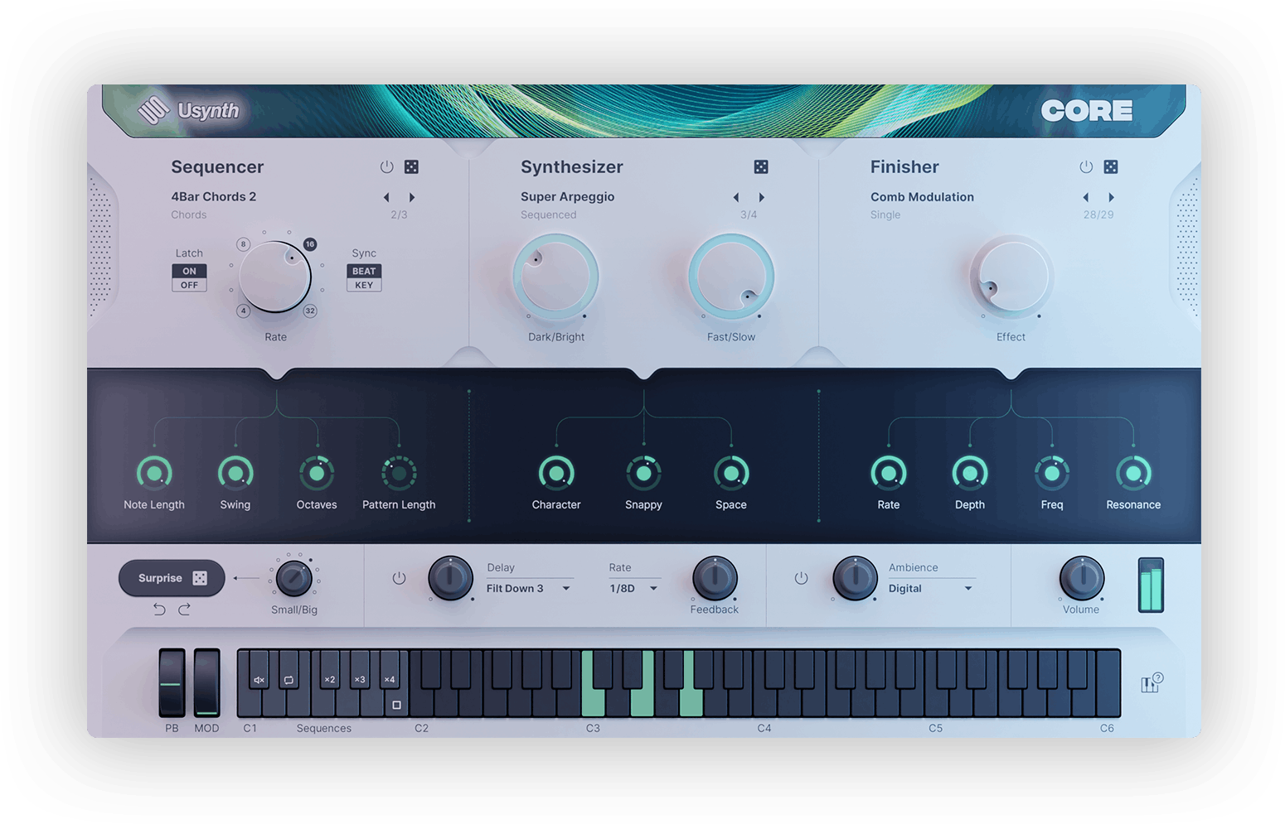Select previous Finisher preset arrow
This screenshot has height=824, width=1285.
coord(1086,197)
